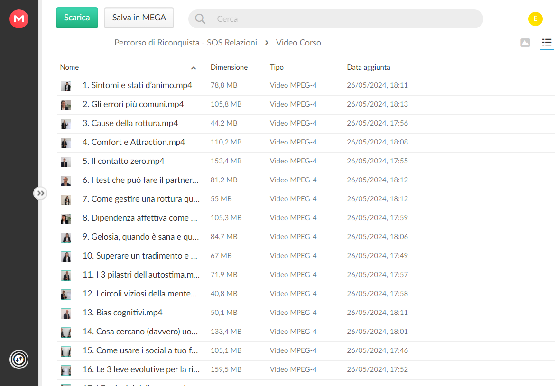
Task: Open the yellow user avatar menu
Action: 535,19
